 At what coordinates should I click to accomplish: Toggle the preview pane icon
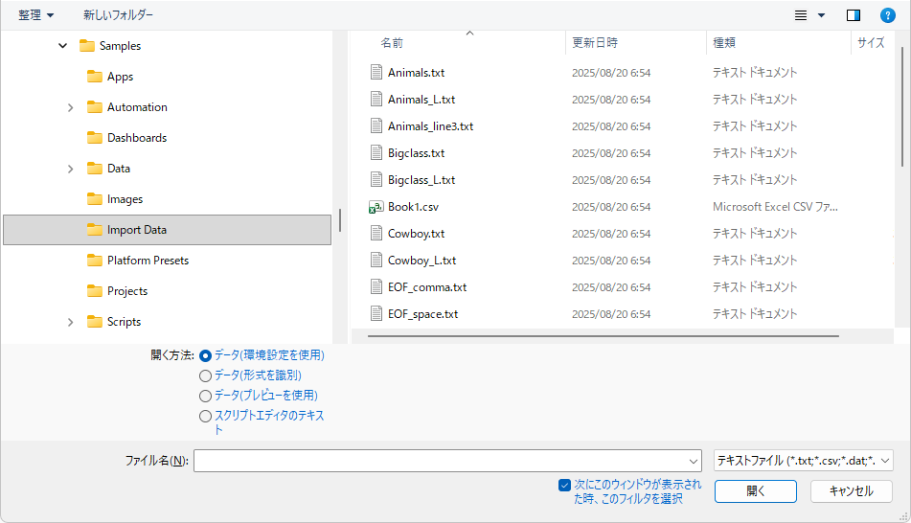coord(854,15)
